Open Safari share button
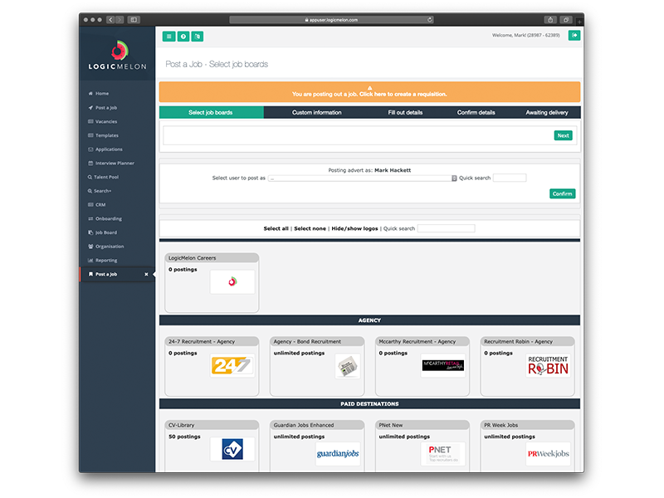This screenshot has width=664, height=498. coord(550,19)
